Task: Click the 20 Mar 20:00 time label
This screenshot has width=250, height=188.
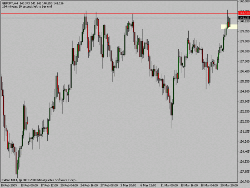Action: [x=229, y=186]
